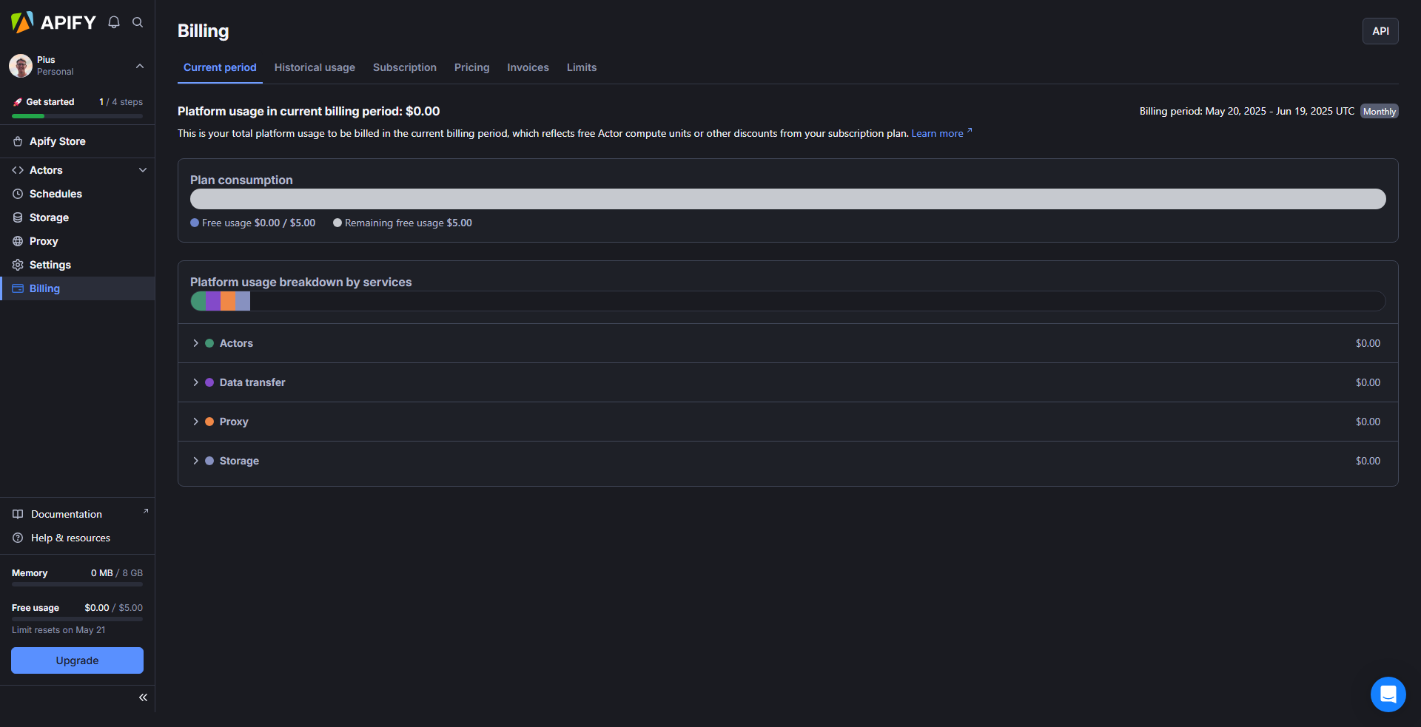This screenshot has height=727, width=1421.
Task: Go to Schedules in the sidebar
Action: [x=56, y=194]
